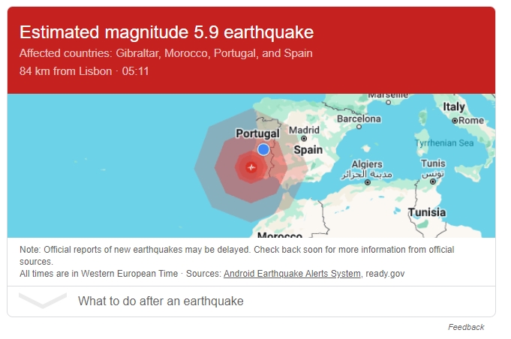The height and width of the screenshot is (339, 511).
Task: Click the Tunisia country label
Action: 426,212
